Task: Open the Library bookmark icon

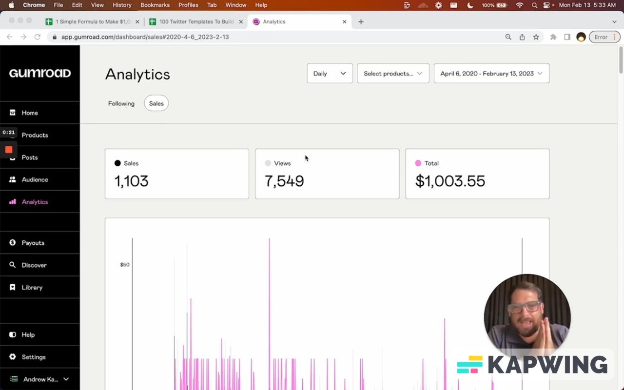Action: (x=13, y=287)
